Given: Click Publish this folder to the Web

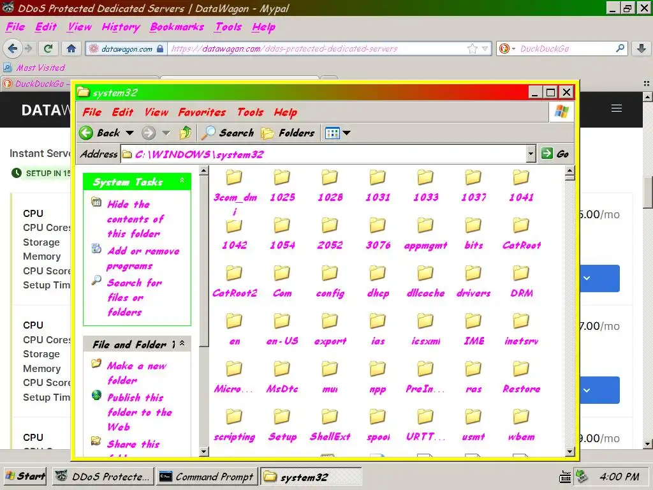Looking at the screenshot, I should (140, 412).
